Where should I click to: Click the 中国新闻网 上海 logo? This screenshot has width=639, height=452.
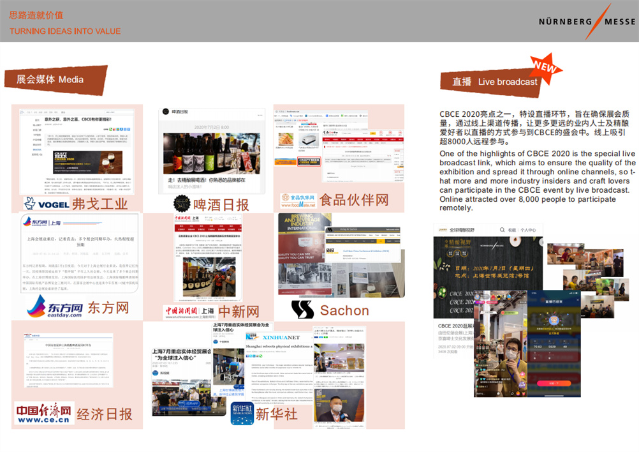click(x=189, y=312)
